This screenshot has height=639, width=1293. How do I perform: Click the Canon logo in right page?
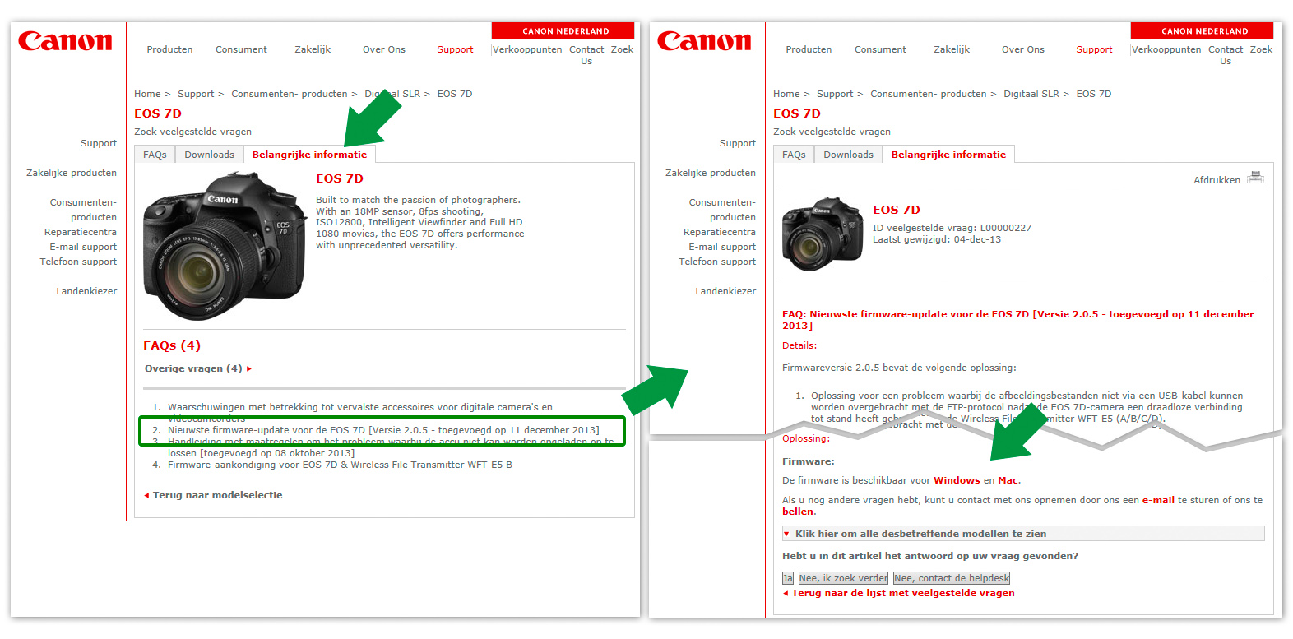[704, 41]
